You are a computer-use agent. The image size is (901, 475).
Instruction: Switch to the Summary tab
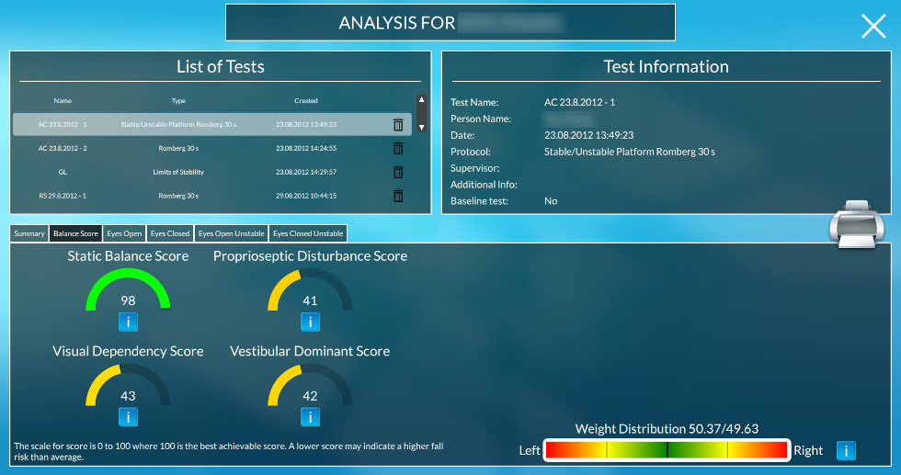(x=29, y=234)
